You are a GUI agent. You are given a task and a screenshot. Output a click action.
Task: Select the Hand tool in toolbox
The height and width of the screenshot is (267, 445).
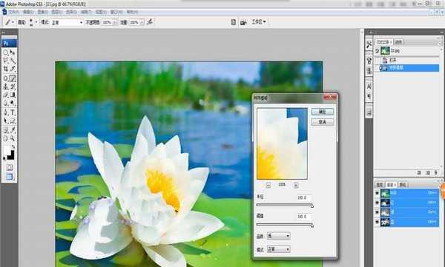[x=6, y=138]
